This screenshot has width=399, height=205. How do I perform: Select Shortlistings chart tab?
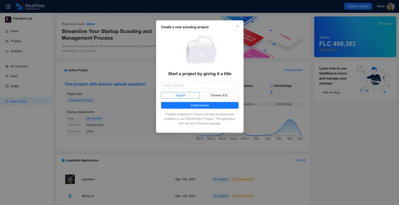284,104
